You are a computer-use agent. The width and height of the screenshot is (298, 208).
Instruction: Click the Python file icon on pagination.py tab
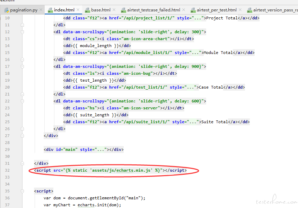click(7, 10)
